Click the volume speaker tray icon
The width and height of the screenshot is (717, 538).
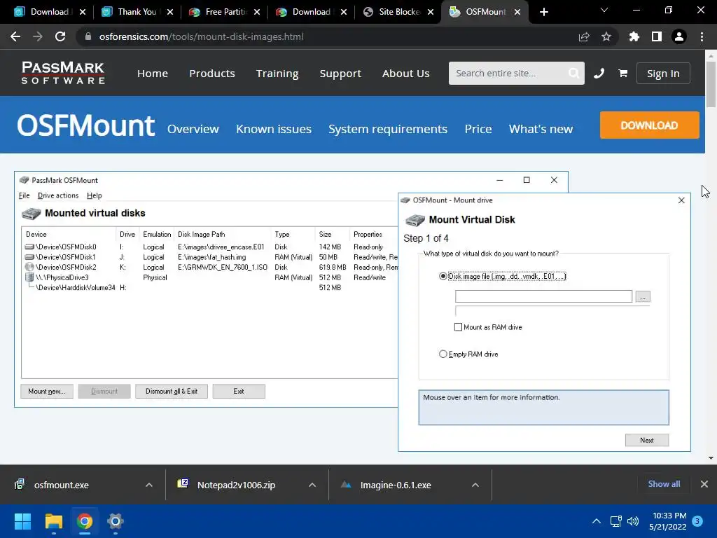[x=633, y=521]
